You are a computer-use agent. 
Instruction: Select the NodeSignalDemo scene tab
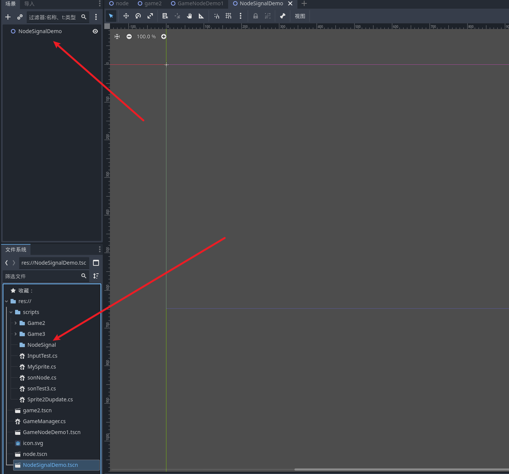258,3
